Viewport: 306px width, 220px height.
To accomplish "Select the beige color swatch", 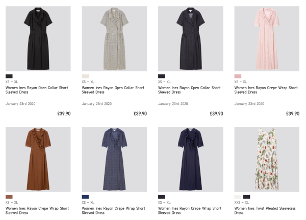I will pyautogui.click(x=85, y=76).
